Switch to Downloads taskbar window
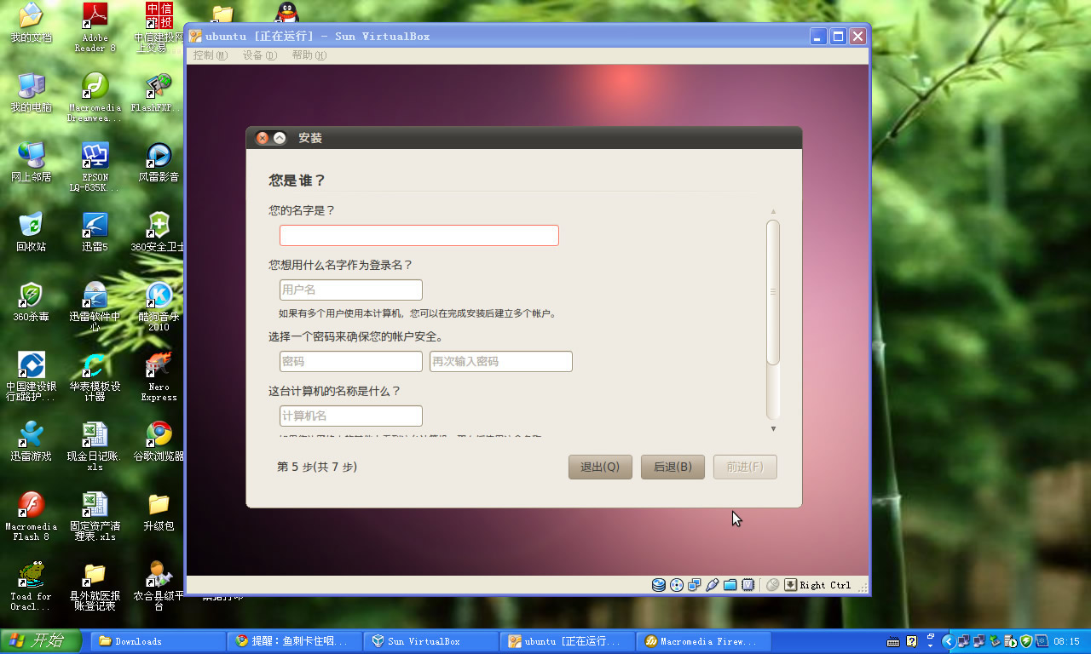1091x654 pixels. (157, 641)
